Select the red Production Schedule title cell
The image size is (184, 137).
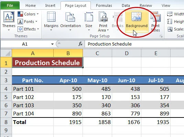click(x=47, y=62)
